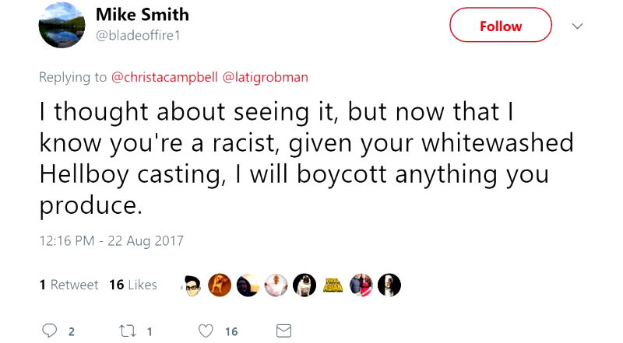Image resolution: width=623 pixels, height=343 pixels.
Task: Expand the tweet options chevron menu
Action: click(x=577, y=26)
